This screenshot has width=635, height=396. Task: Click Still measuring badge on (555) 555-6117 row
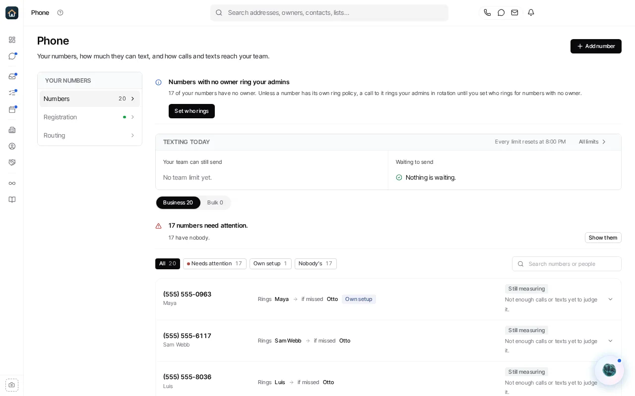point(526,330)
